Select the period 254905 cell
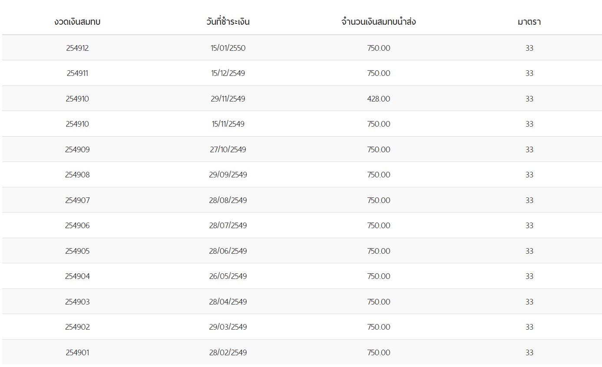Image resolution: width=602 pixels, height=367 pixels. tap(77, 251)
